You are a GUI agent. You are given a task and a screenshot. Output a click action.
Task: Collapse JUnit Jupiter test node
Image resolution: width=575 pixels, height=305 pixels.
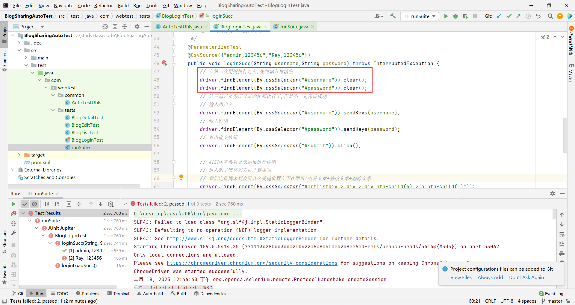(37, 228)
